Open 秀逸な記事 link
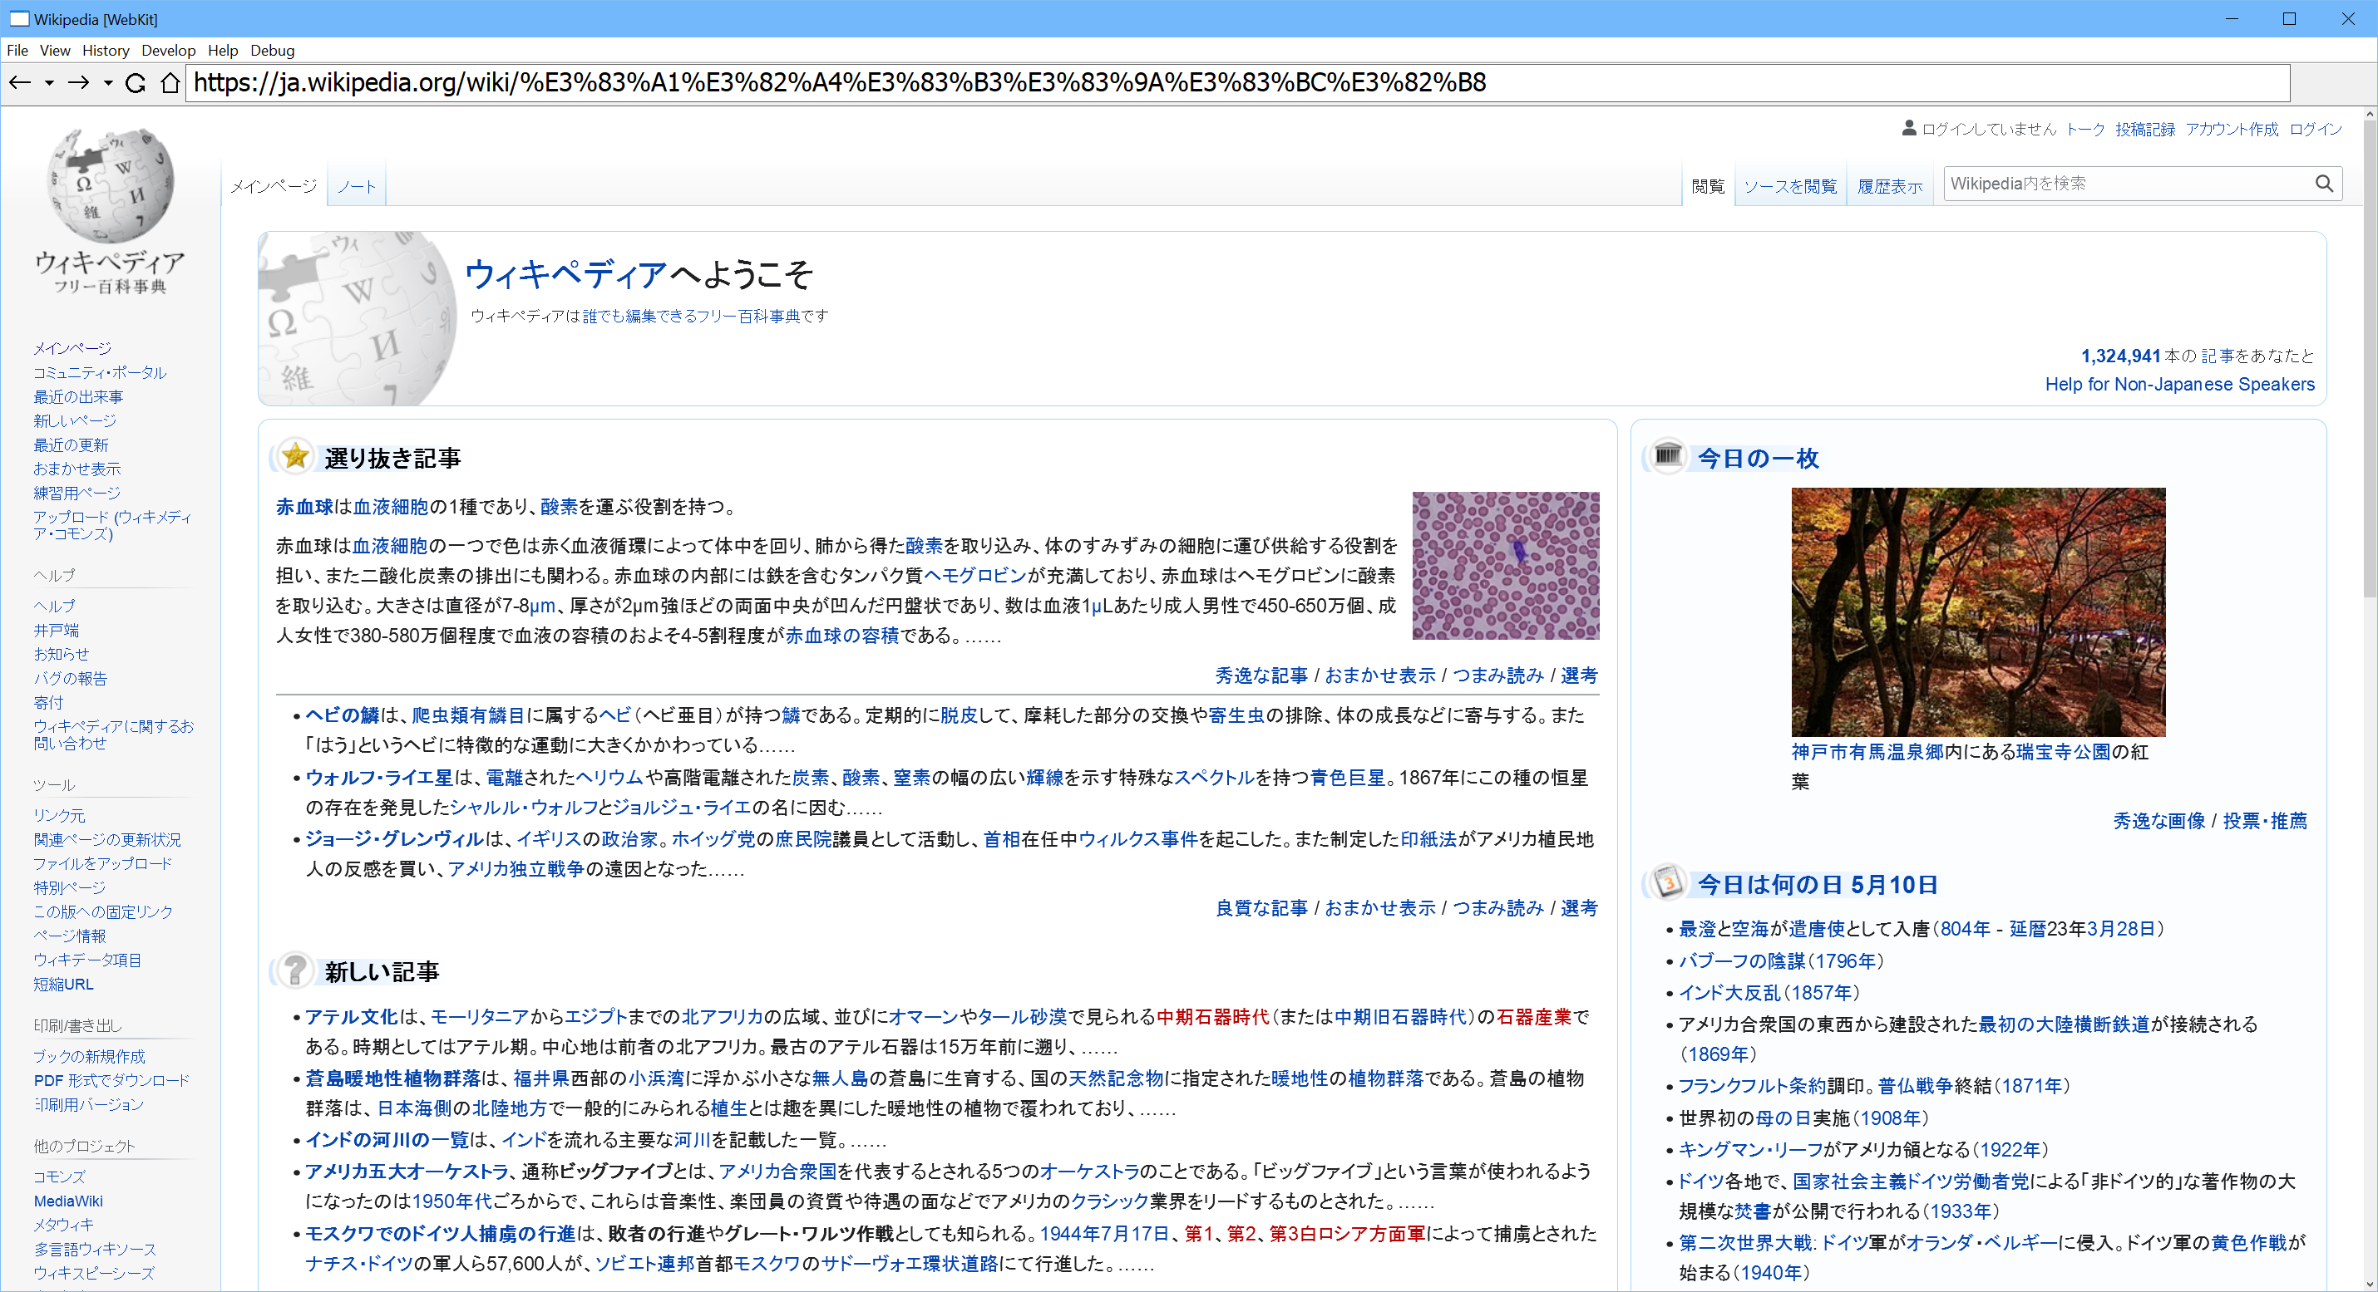The width and height of the screenshot is (2378, 1292). pyautogui.click(x=1261, y=675)
